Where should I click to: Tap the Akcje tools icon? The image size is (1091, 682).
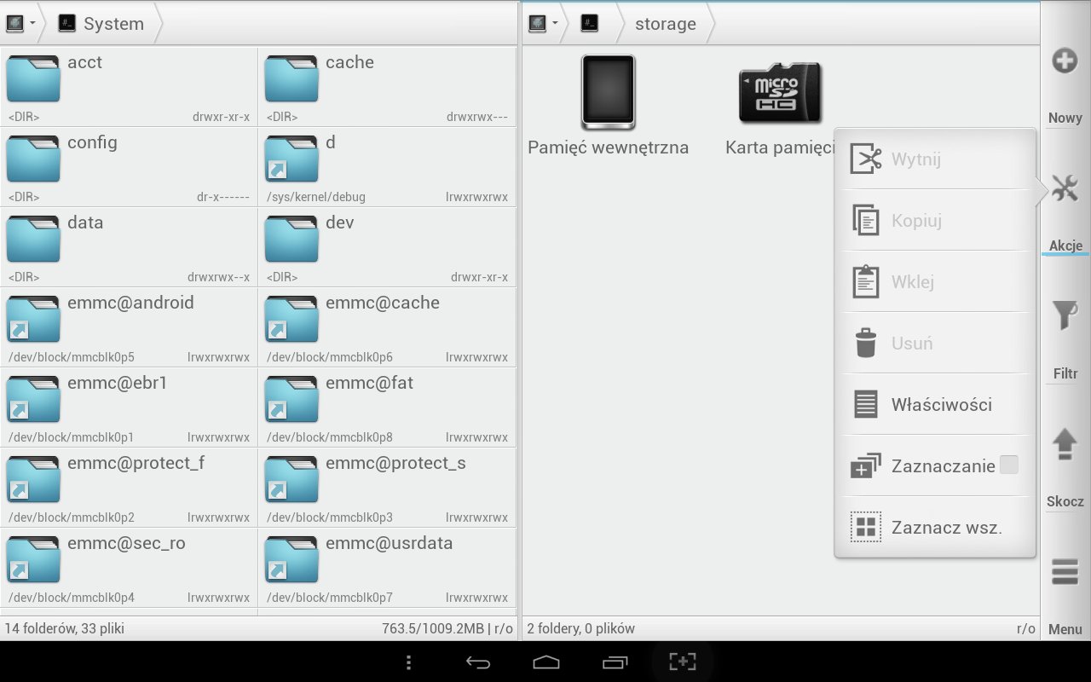(1065, 188)
